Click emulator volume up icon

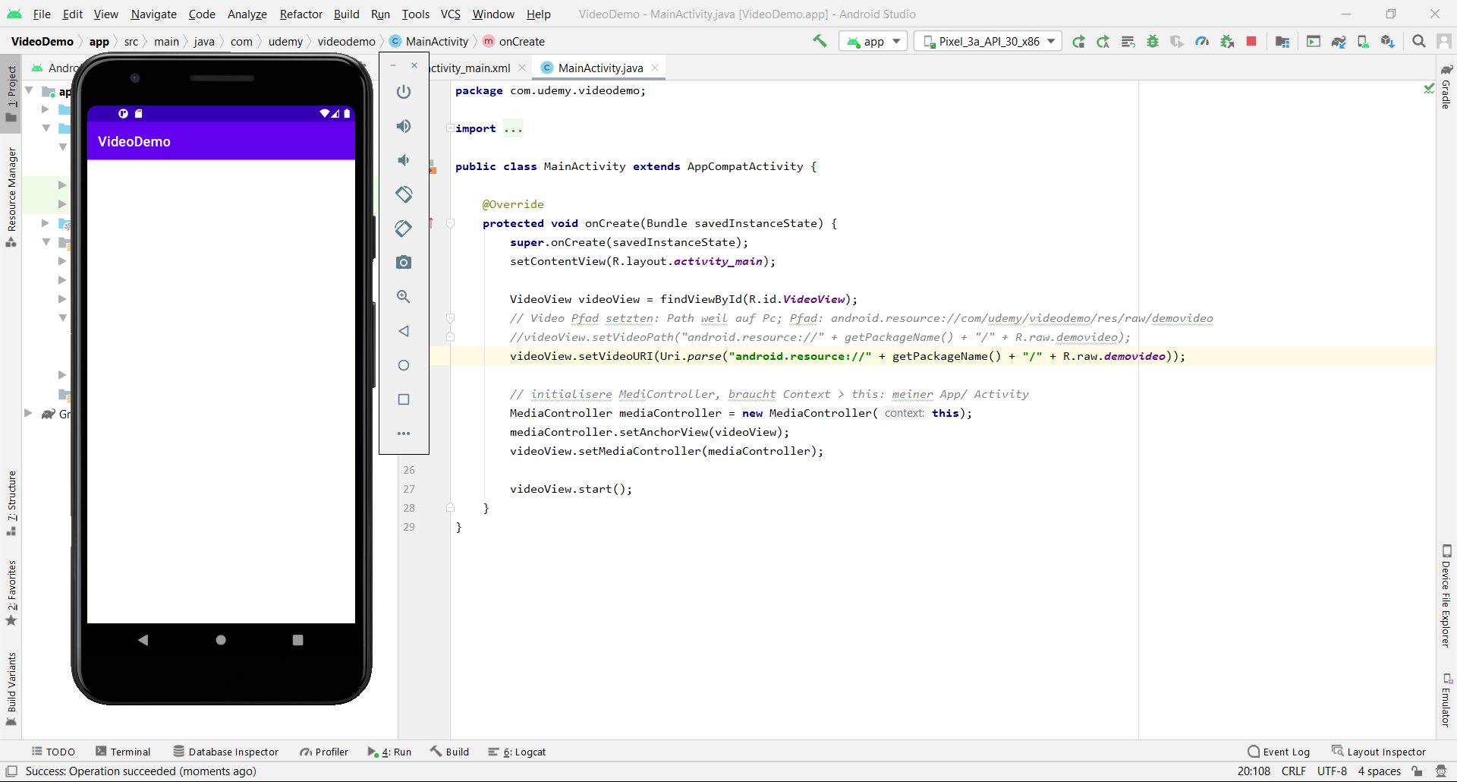coord(404,126)
